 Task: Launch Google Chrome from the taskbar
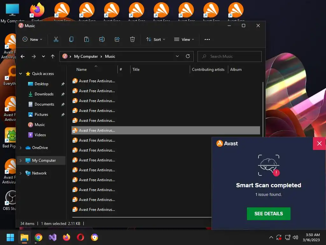tap(39, 237)
